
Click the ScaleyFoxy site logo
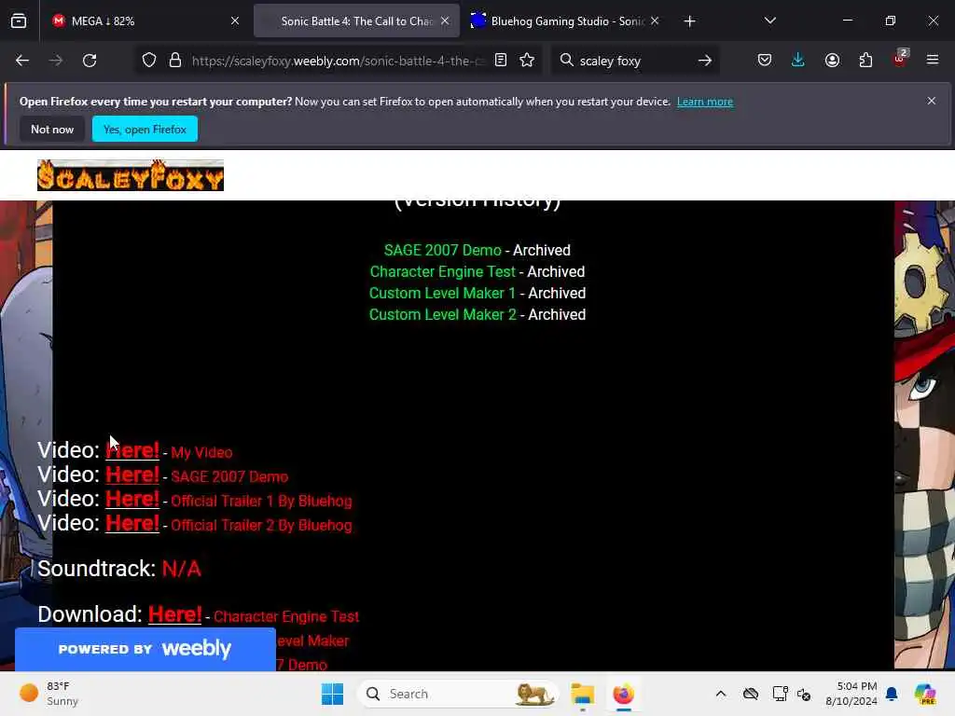coord(131,175)
